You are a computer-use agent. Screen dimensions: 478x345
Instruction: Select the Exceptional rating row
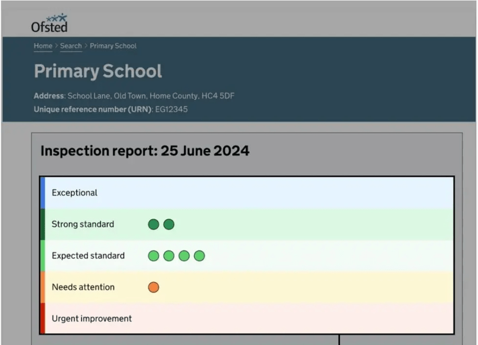pos(74,193)
